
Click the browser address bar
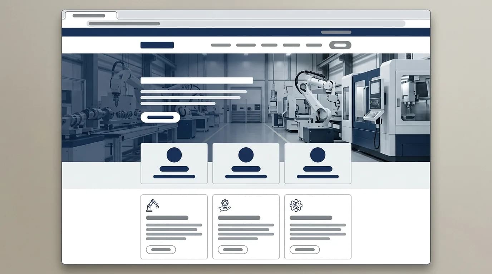coord(246,24)
